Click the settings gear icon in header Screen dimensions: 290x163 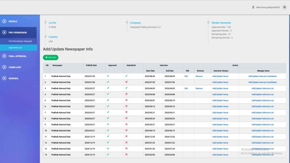[x=284, y=7]
